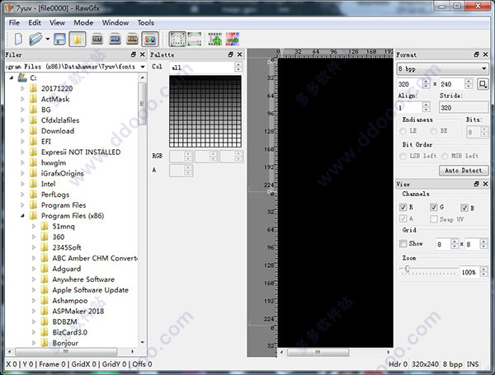Open the Filer path dropdown

(143, 67)
